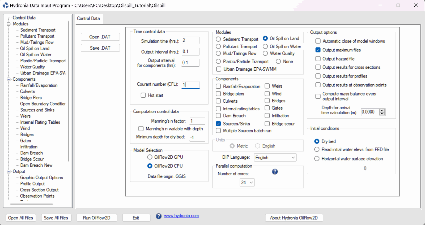Enable Urban Drainage EPA-SWMM checkbox

(x=219, y=69)
